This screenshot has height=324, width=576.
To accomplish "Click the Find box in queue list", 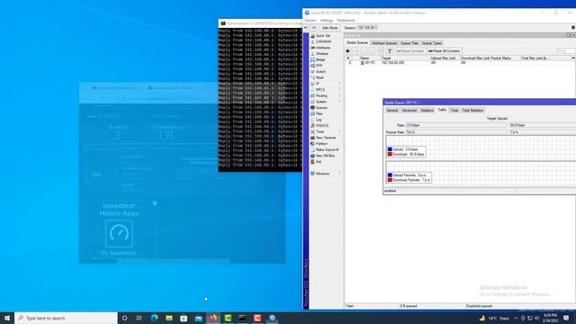I will [x=566, y=51].
